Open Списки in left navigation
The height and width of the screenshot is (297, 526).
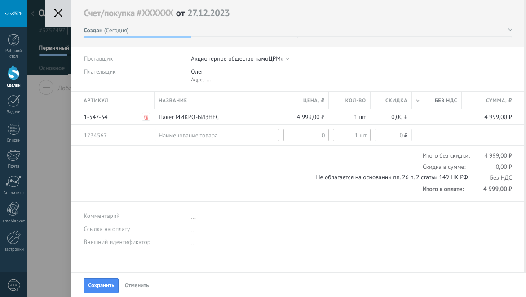pyautogui.click(x=13, y=132)
